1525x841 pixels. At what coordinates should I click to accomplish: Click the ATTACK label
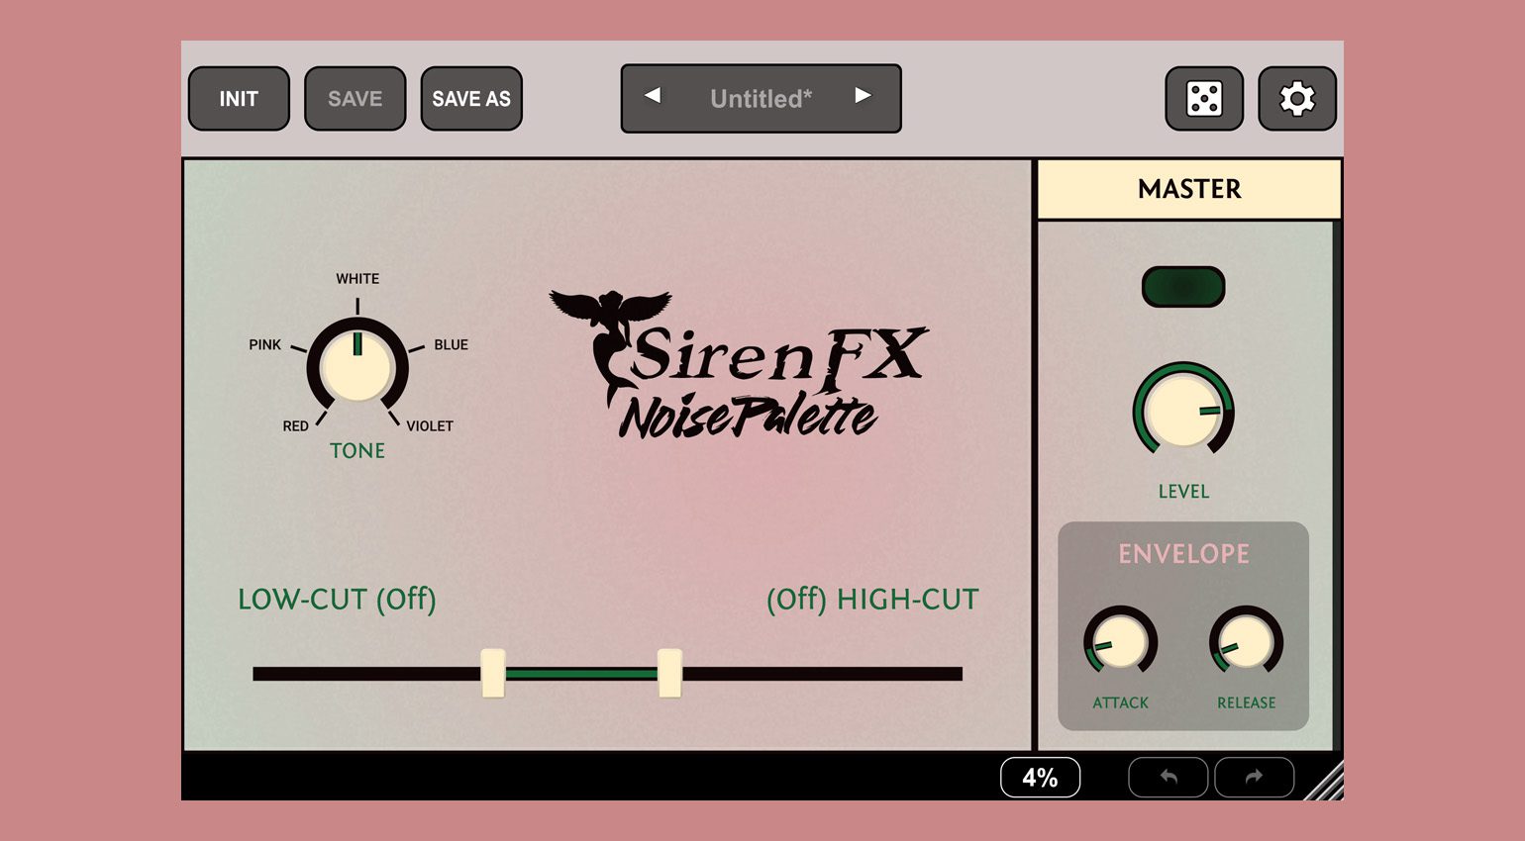tap(1120, 703)
